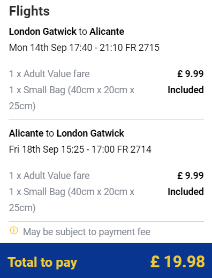Click the Alicante destination name in outbound

pos(107,32)
